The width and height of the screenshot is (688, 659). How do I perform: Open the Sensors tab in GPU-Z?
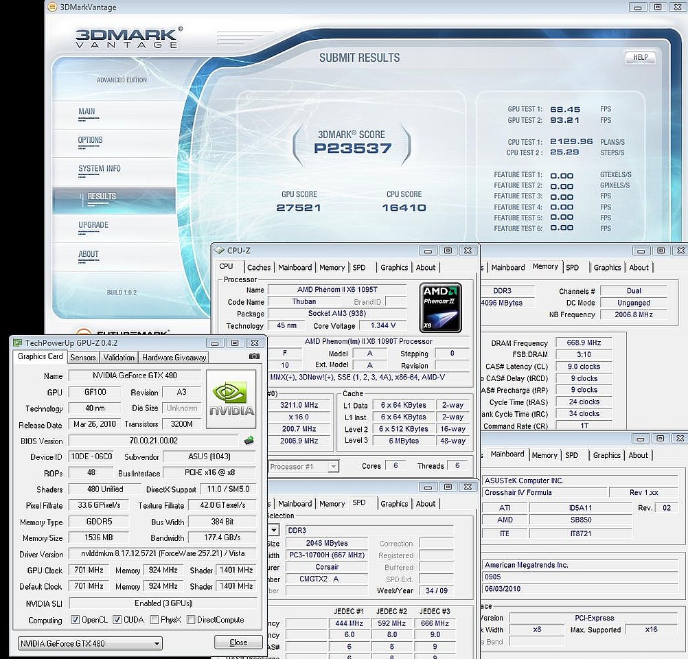tap(82, 357)
